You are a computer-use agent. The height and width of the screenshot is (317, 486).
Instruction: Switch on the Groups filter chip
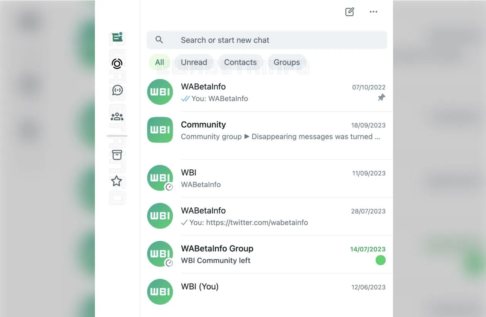coord(287,62)
